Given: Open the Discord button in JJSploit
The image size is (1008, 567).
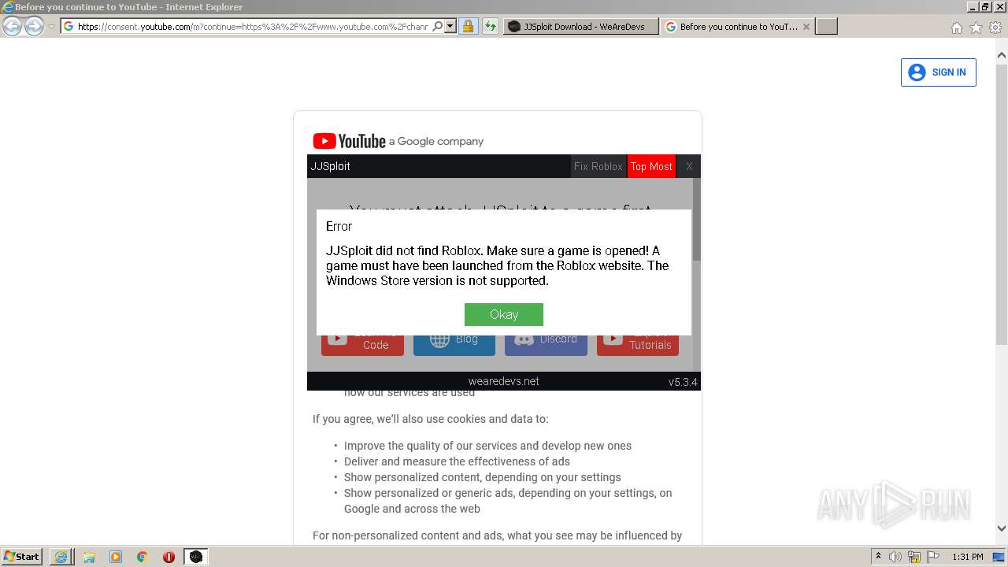Looking at the screenshot, I should tap(546, 341).
